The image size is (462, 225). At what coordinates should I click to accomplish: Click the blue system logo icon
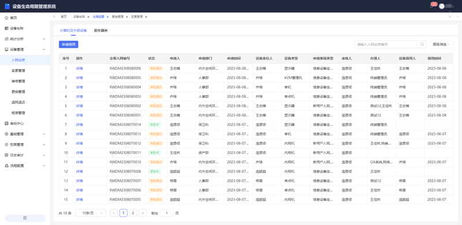[7, 6]
